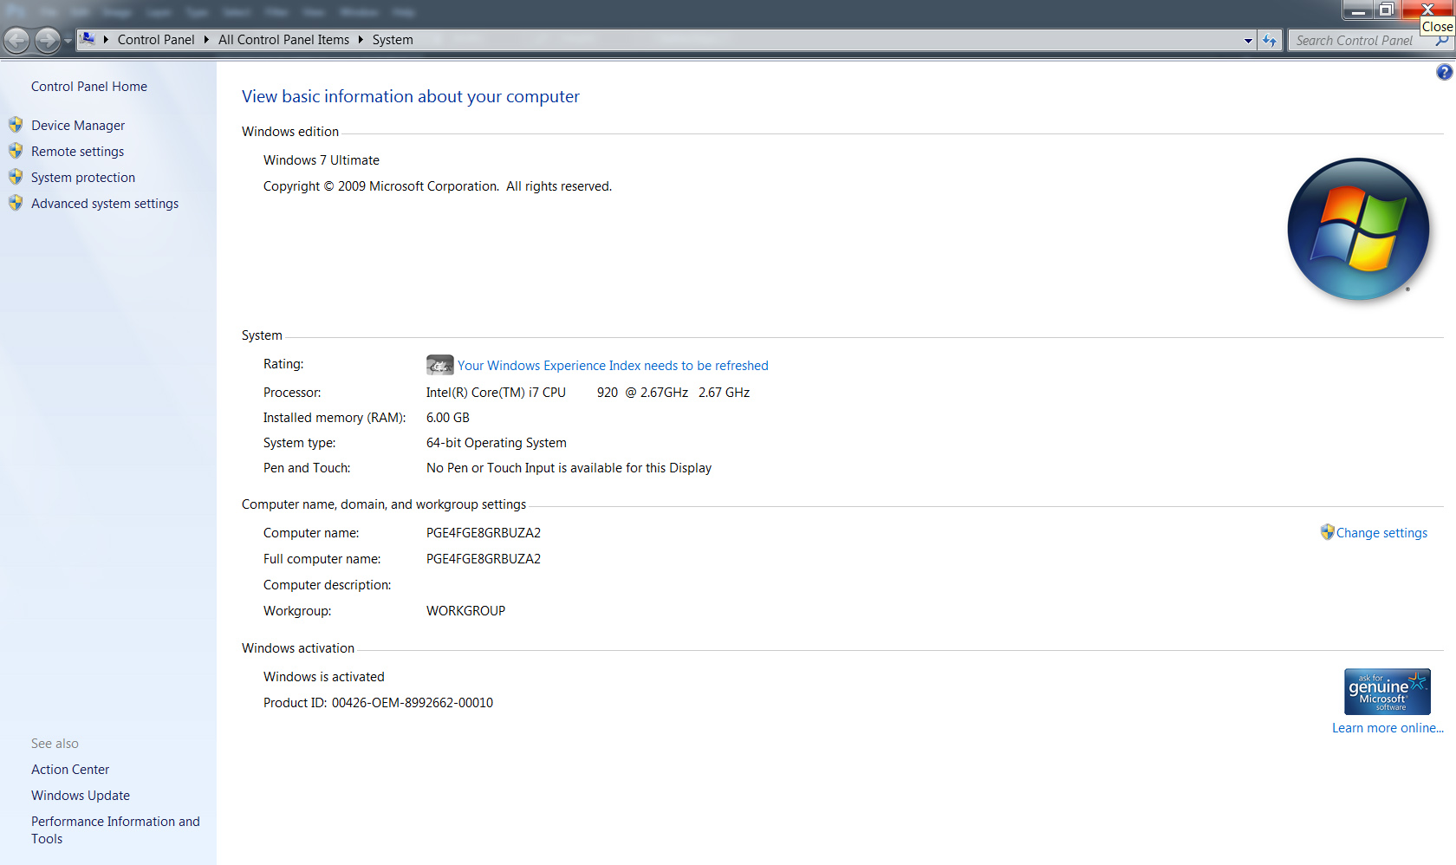Click the Change settings shield icon
The width and height of the screenshot is (1456, 865).
click(x=1327, y=532)
